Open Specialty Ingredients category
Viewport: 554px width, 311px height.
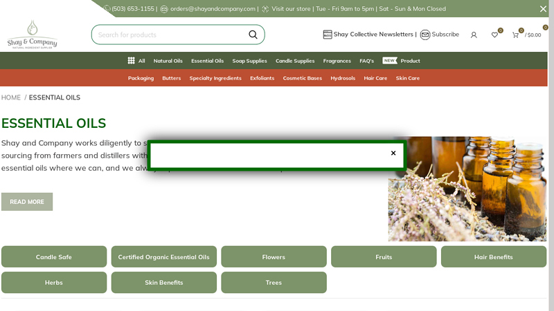tap(215, 78)
